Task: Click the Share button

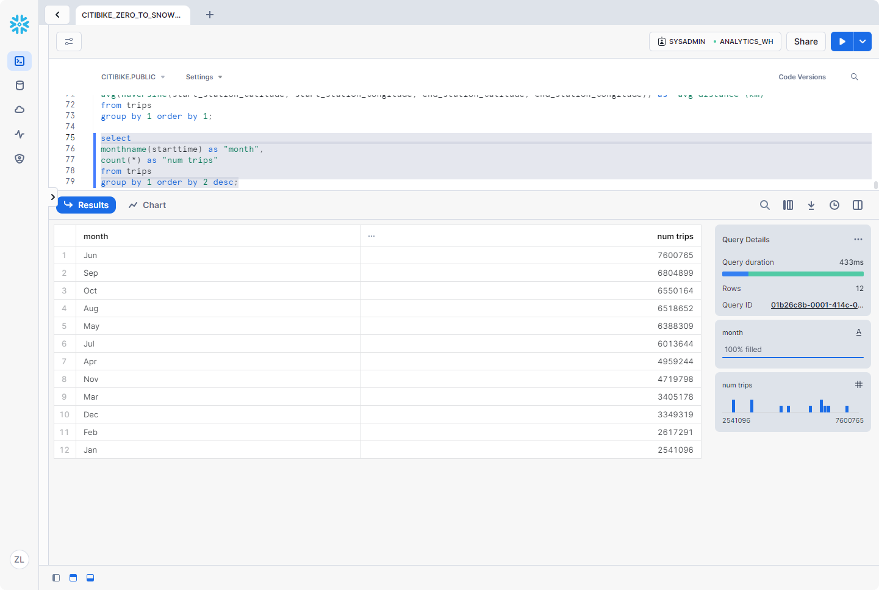Action: pyautogui.click(x=806, y=41)
